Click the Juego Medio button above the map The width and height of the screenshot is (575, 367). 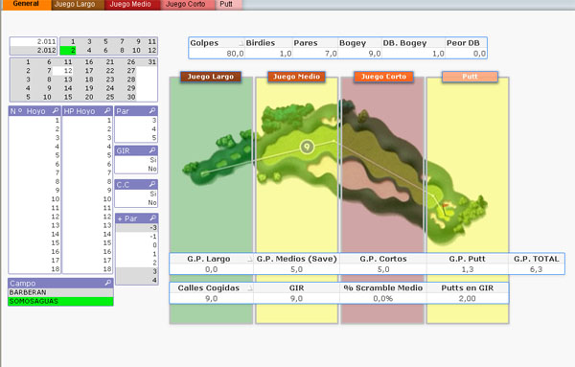296,77
